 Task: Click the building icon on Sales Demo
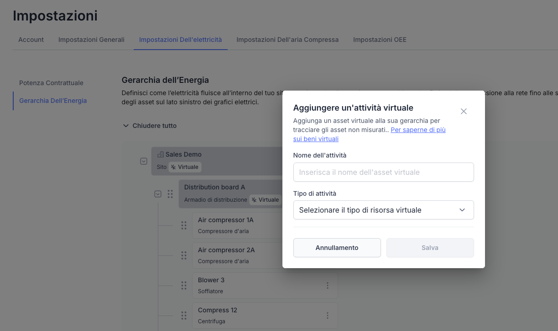tap(160, 154)
